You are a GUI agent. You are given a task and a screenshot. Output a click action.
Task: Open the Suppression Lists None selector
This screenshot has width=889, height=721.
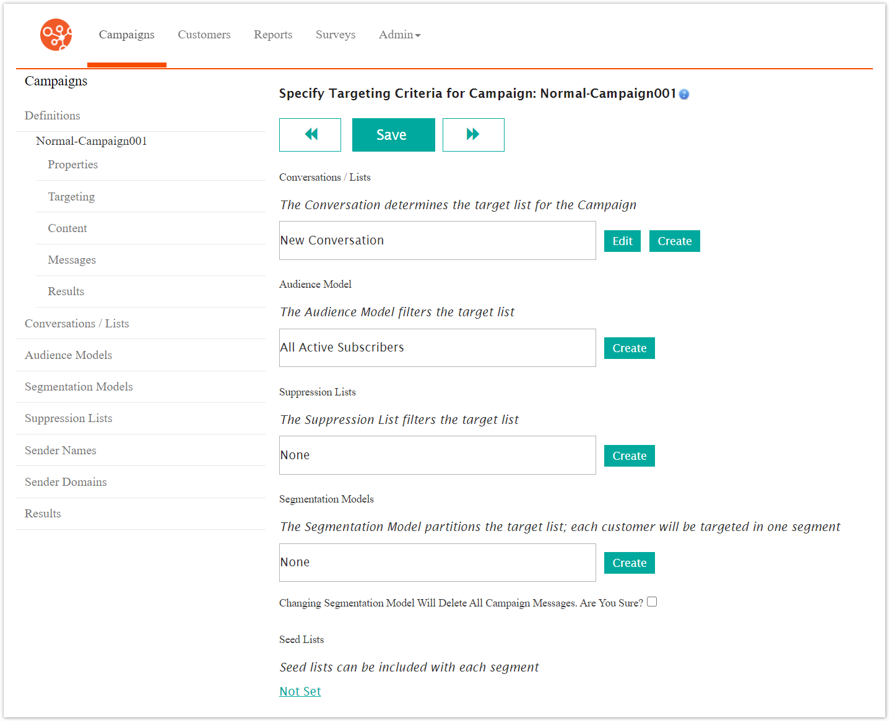tap(437, 455)
